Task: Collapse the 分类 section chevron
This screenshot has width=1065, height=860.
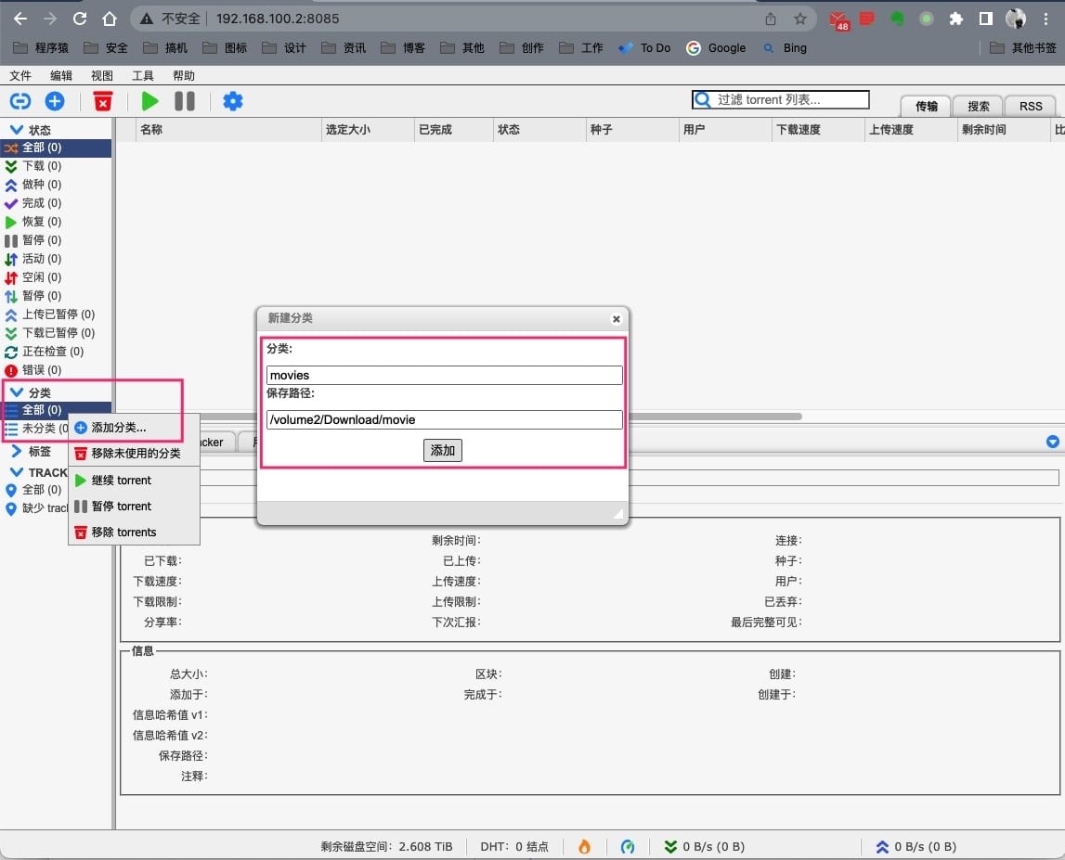Action: (x=17, y=392)
